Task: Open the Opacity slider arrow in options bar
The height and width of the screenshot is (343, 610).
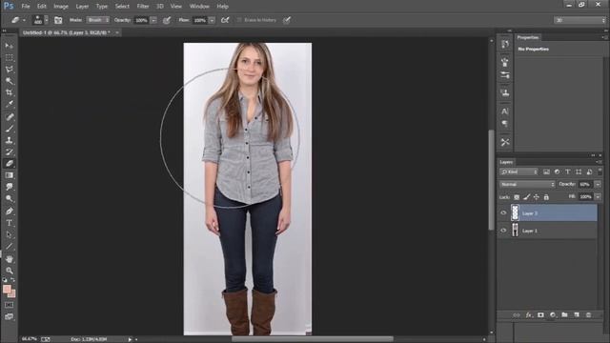Action: (x=153, y=20)
